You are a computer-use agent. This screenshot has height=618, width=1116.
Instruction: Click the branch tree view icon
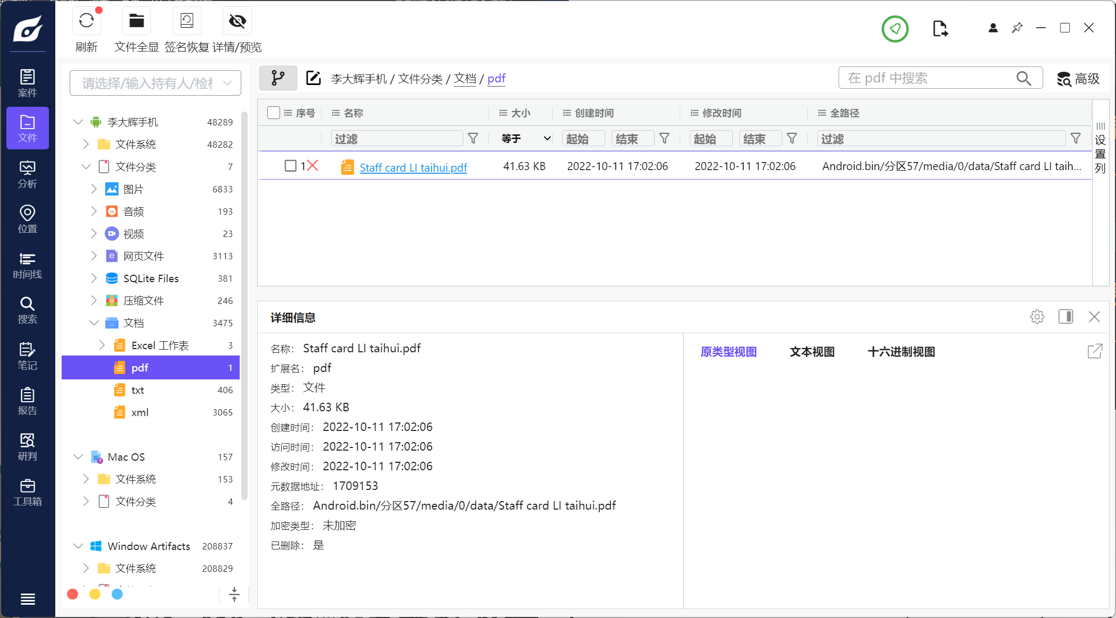pyautogui.click(x=278, y=78)
